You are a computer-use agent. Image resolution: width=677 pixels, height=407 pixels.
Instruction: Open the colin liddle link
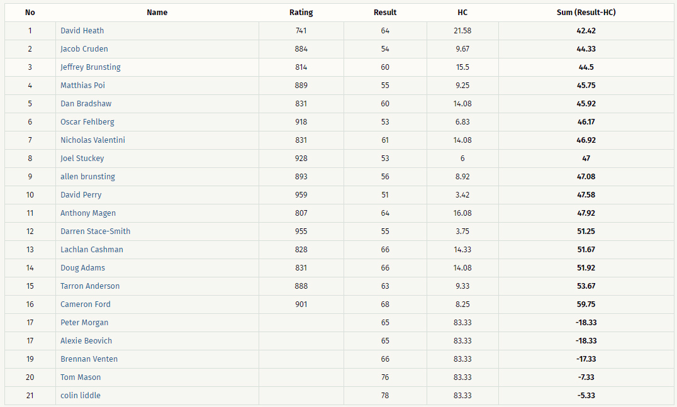pyautogui.click(x=81, y=395)
